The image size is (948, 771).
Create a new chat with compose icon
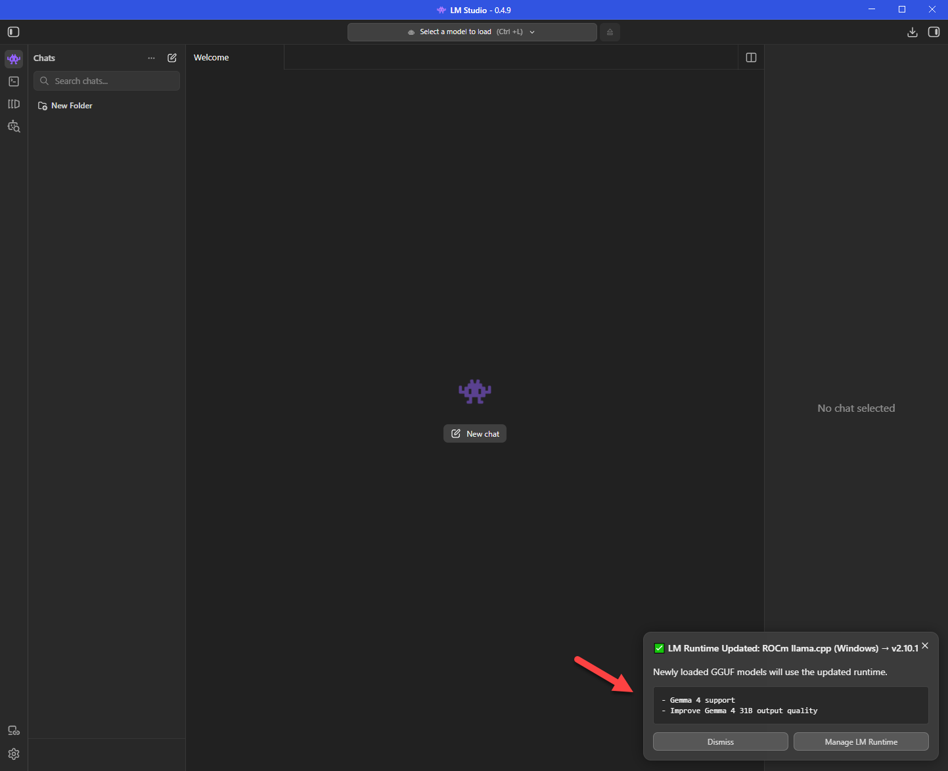click(x=172, y=58)
